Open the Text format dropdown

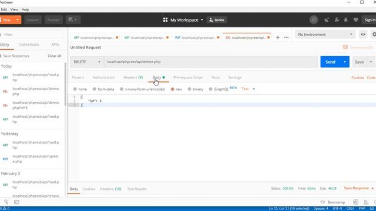(x=248, y=89)
